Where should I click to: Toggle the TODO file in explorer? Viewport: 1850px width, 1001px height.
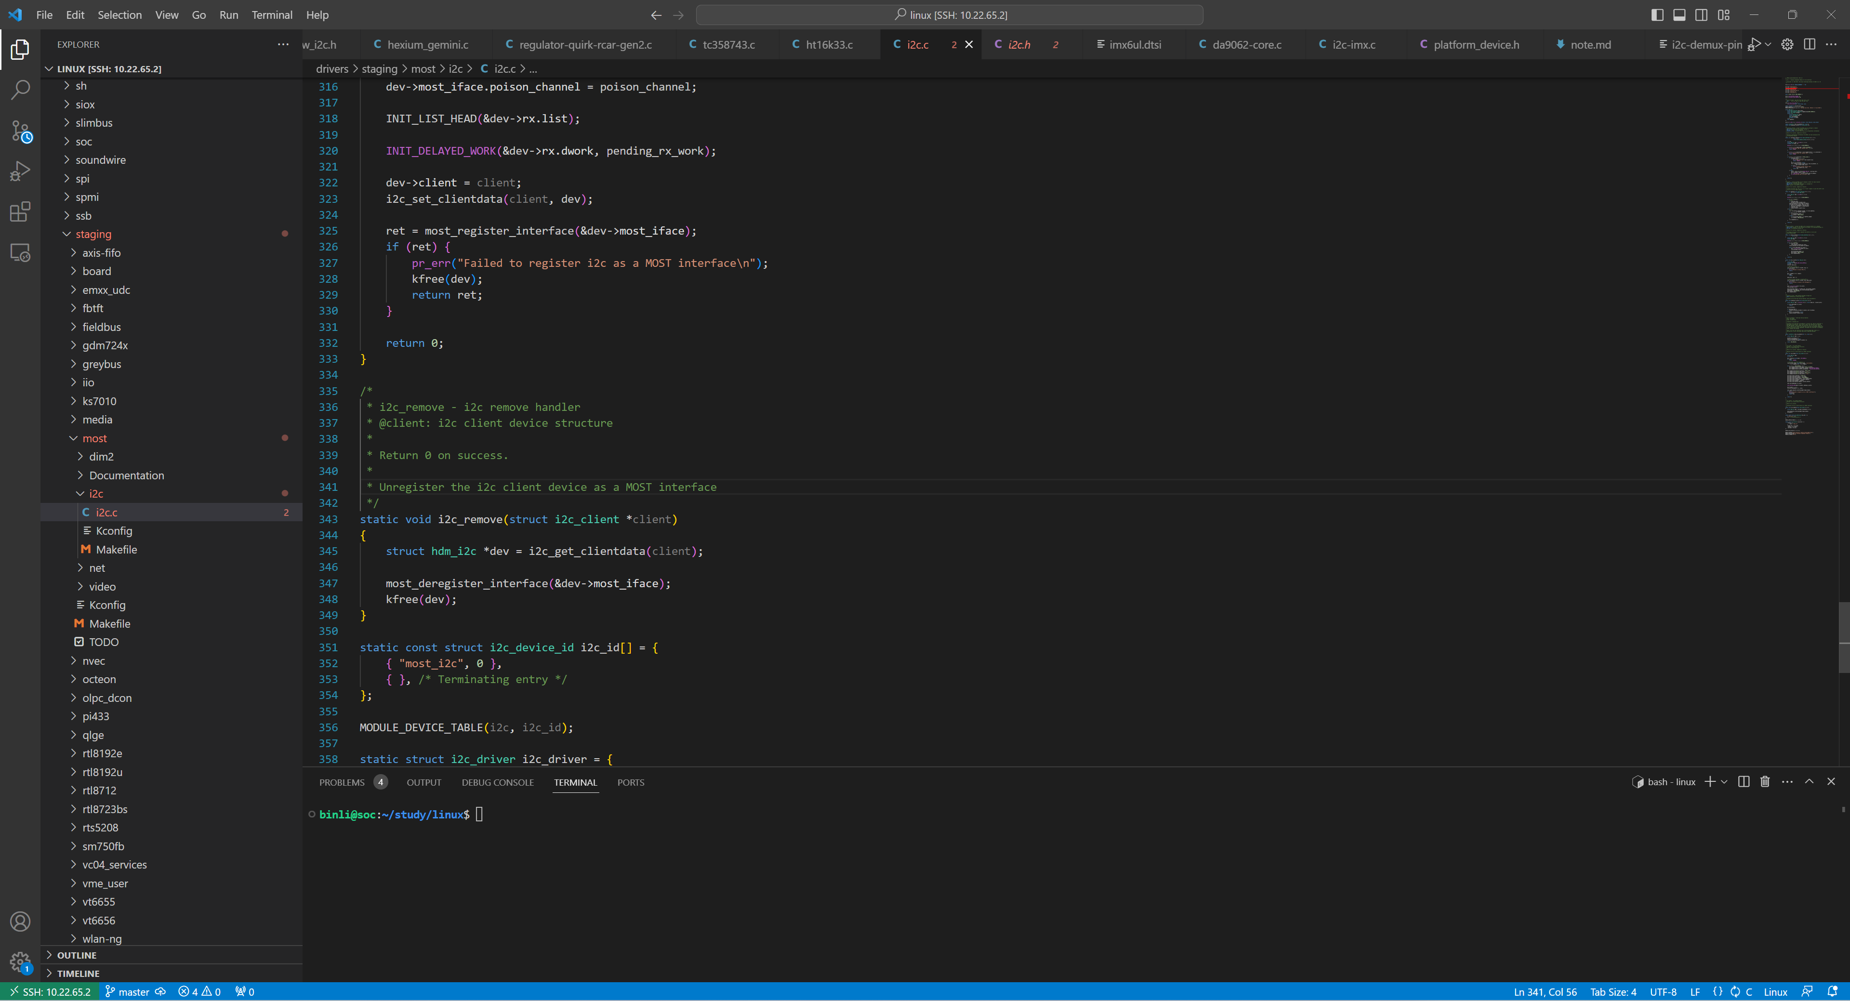[104, 641]
